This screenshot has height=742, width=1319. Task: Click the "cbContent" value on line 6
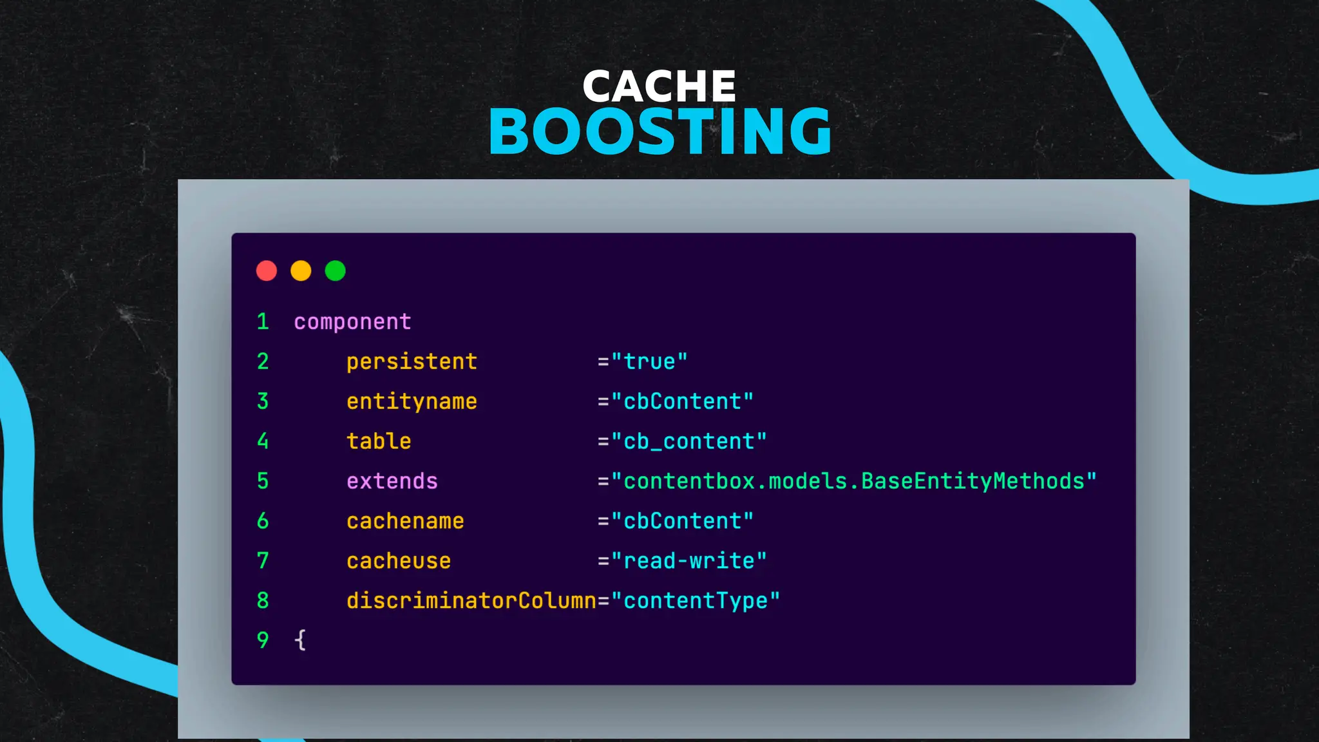tap(682, 521)
